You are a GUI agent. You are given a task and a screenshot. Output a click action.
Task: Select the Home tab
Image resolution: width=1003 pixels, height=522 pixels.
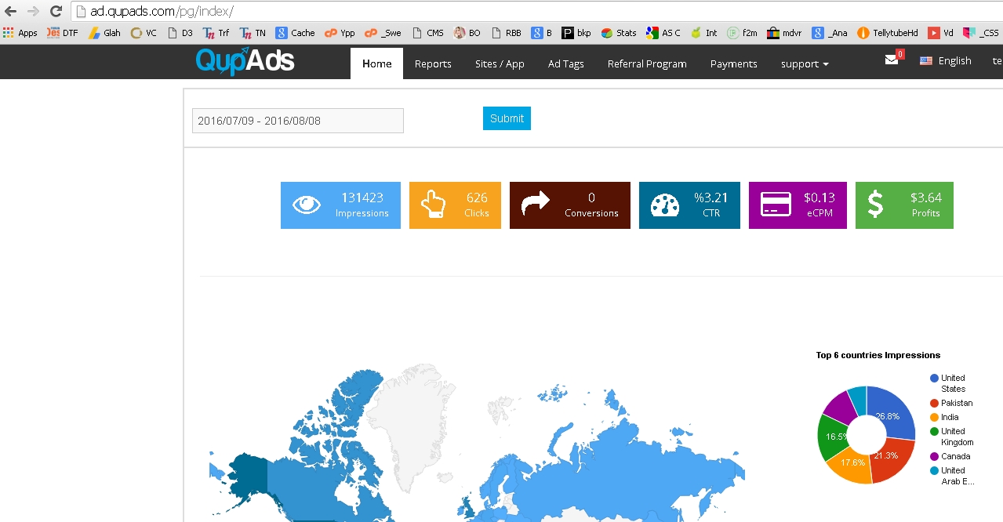376,63
